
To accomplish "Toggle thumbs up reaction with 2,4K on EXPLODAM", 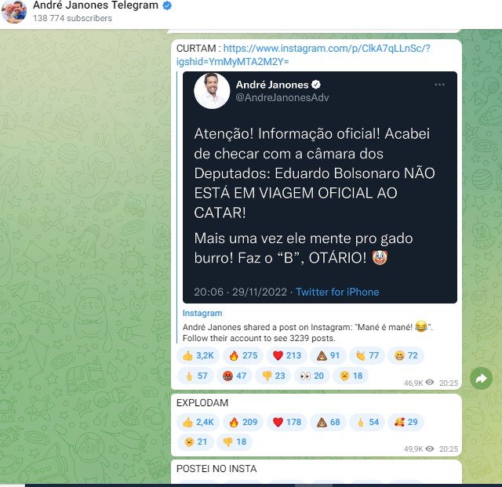I will [x=198, y=422].
